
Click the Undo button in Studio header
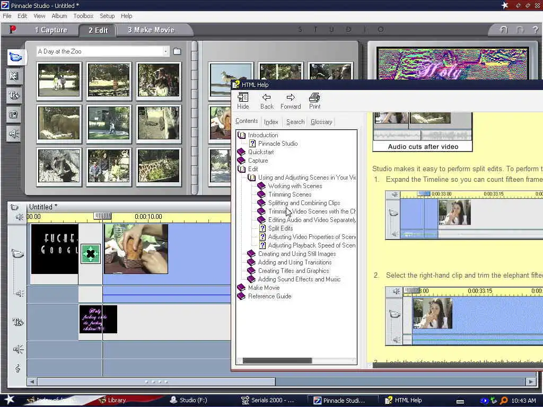(x=504, y=30)
